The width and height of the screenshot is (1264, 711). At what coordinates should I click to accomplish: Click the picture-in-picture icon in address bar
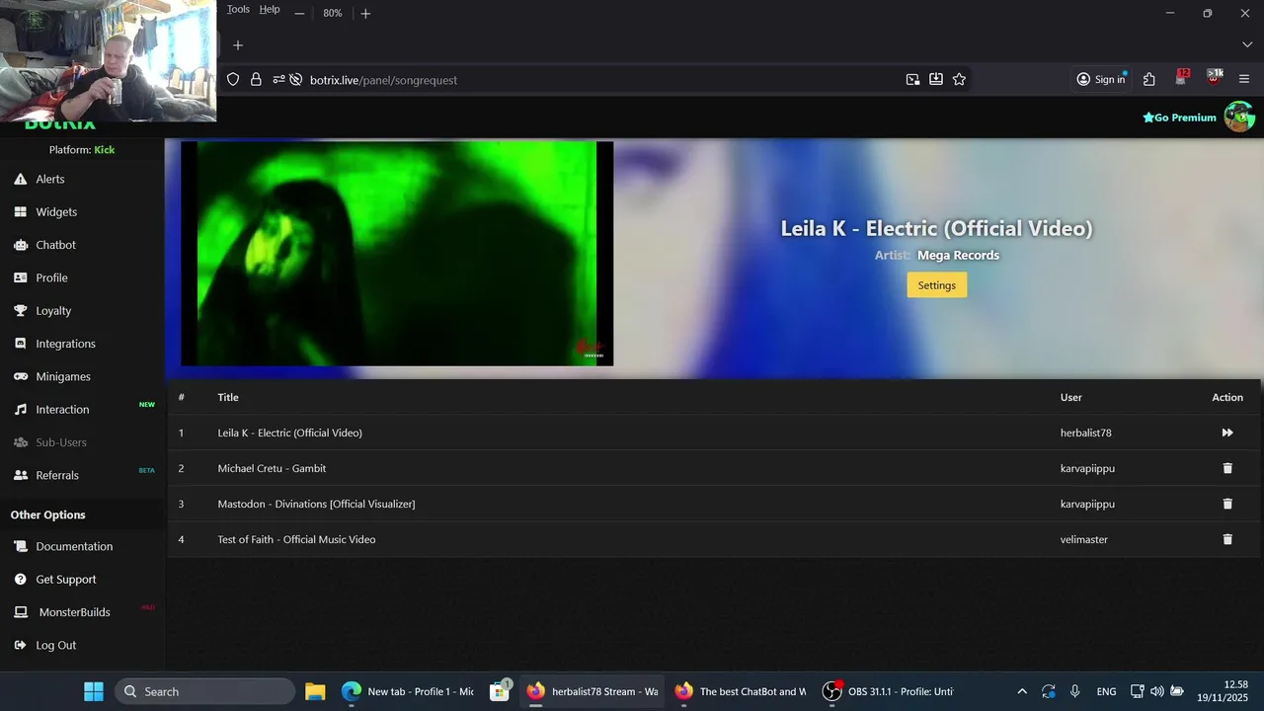tap(912, 80)
